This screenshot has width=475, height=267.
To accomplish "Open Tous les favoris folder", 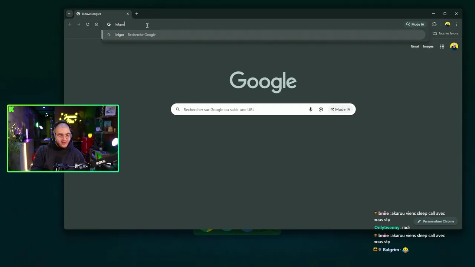I will [446, 33].
